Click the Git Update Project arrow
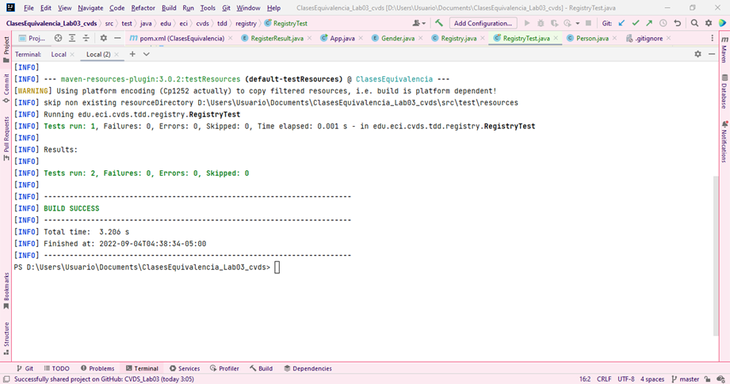This screenshot has height=384, width=730. pyautogui.click(x=621, y=23)
